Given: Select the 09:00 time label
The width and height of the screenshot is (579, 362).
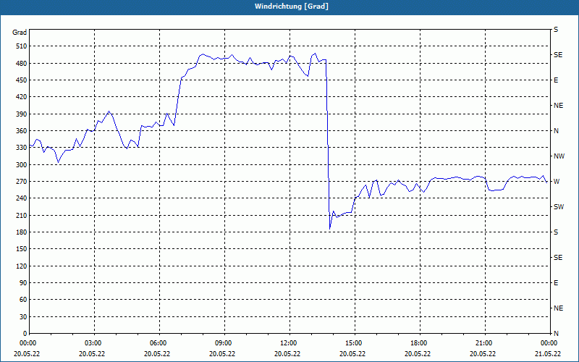Looking at the screenshot, I should (222, 342).
